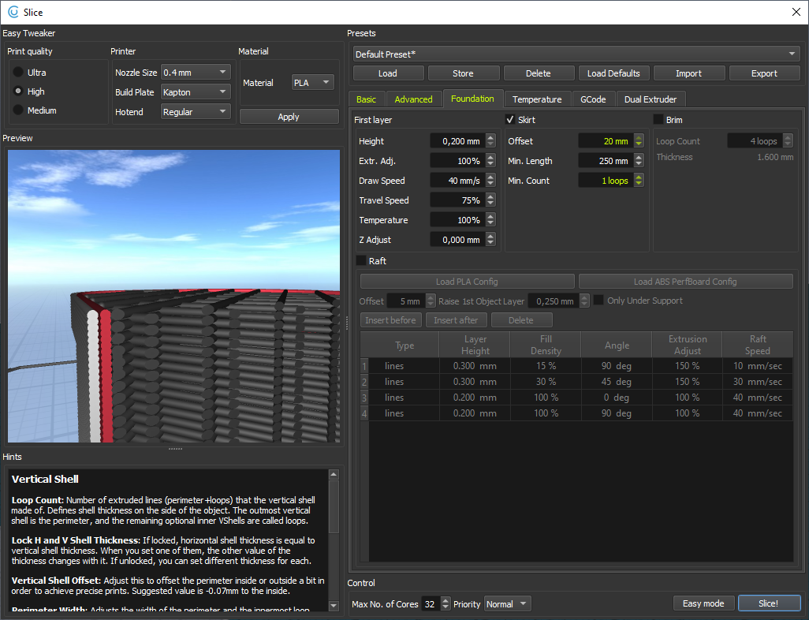Screen dimensions: 809x620
Task: Toggle the Raft checkbox
Action: click(x=361, y=260)
